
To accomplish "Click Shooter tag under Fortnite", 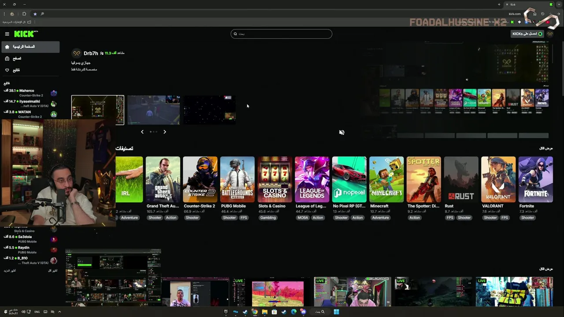I will click(527, 217).
